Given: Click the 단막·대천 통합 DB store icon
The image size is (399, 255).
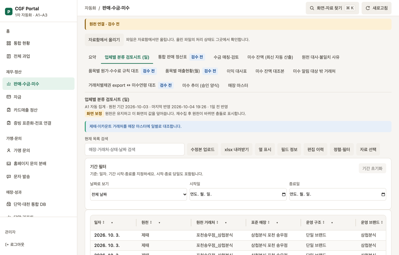Looking at the screenshot, I should click(x=9, y=204).
